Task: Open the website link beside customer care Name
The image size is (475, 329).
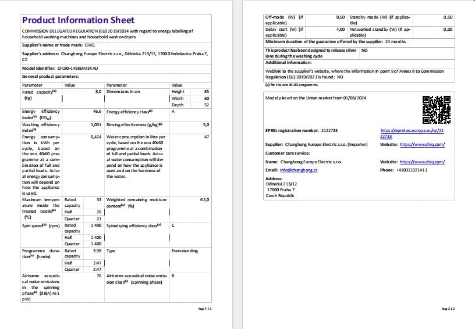Action: (423, 162)
